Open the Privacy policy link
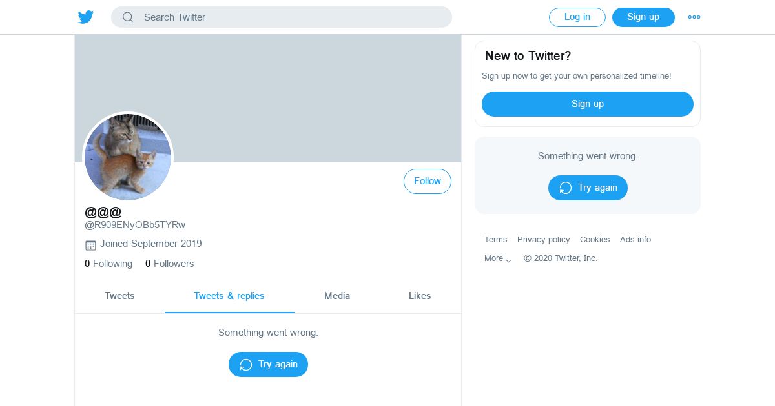The image size is (775, 406). (543, 240)
